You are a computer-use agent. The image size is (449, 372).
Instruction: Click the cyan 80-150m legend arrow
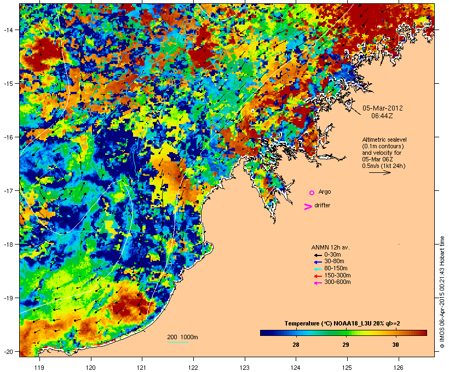[x=318, y=269]
